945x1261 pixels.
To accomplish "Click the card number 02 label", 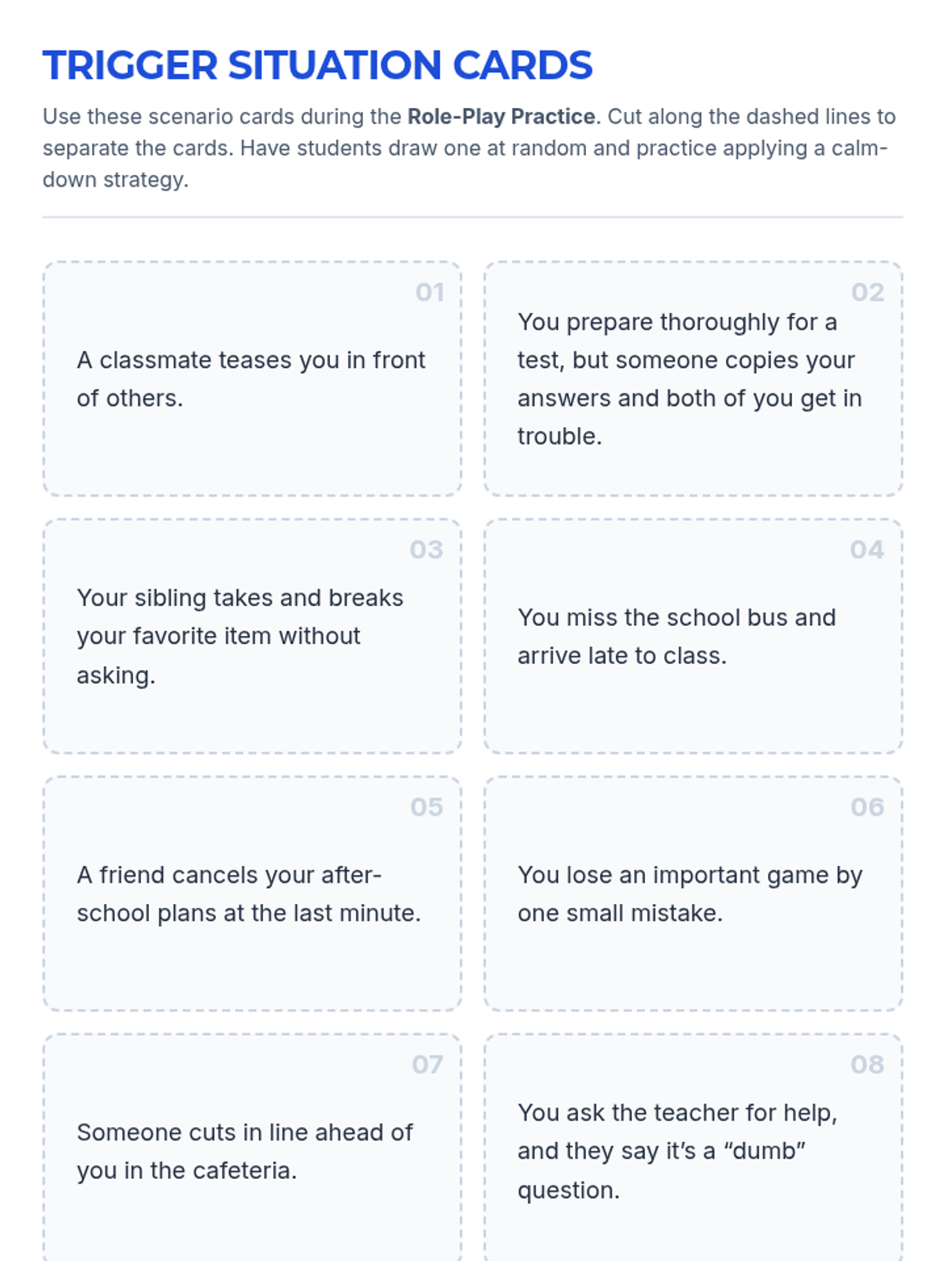I will [x=867, y=292].
